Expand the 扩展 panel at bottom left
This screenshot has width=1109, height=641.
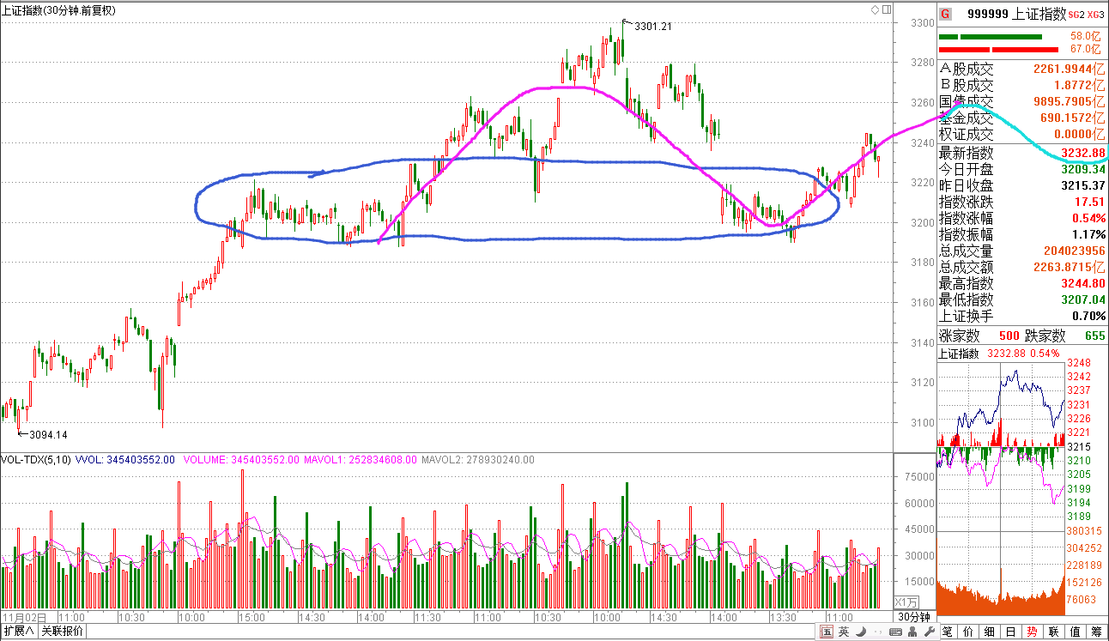[x=18, y=632]
